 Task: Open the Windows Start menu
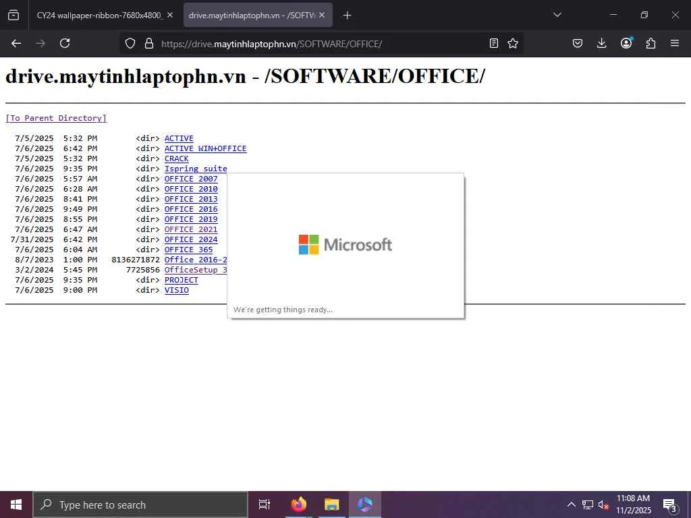(x=16, y=505)
